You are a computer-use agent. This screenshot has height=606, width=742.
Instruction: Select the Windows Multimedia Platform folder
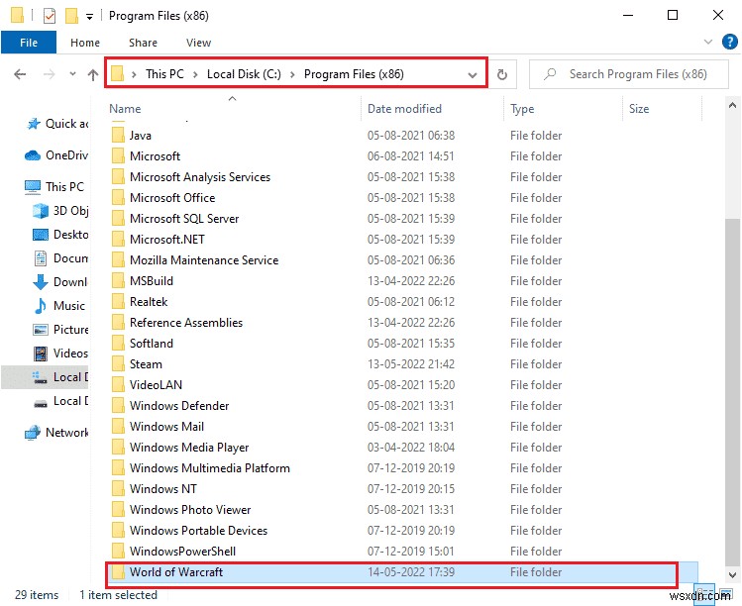click(210, 468)
